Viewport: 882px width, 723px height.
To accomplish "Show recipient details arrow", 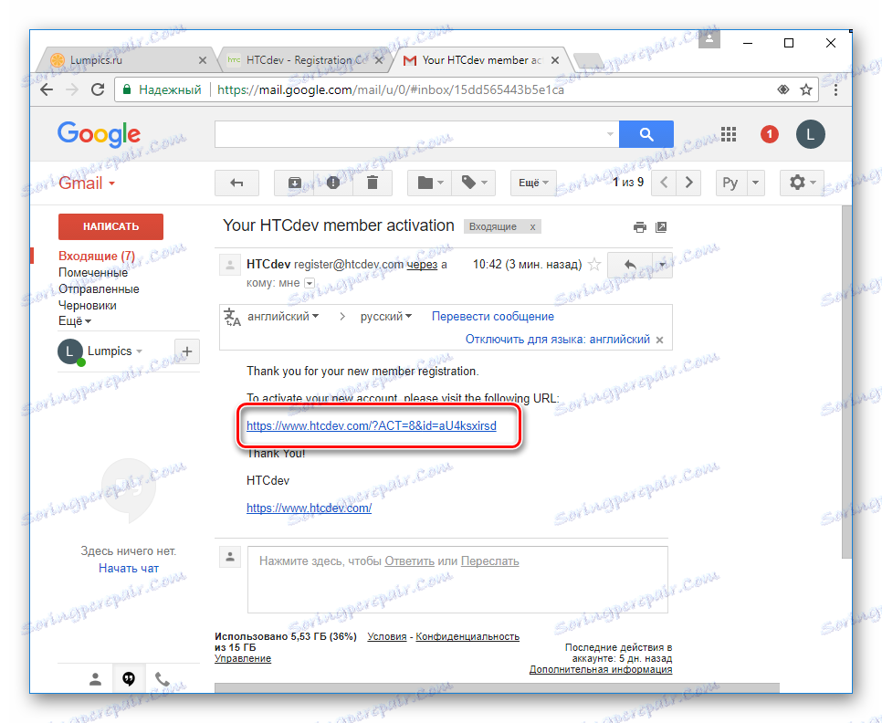I will tap(310, 283).
